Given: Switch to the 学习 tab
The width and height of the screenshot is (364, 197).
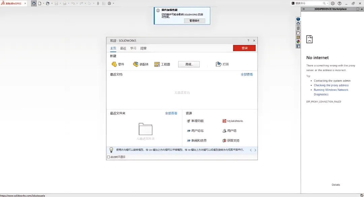Looking at the screenshot, I should [133, 48].
